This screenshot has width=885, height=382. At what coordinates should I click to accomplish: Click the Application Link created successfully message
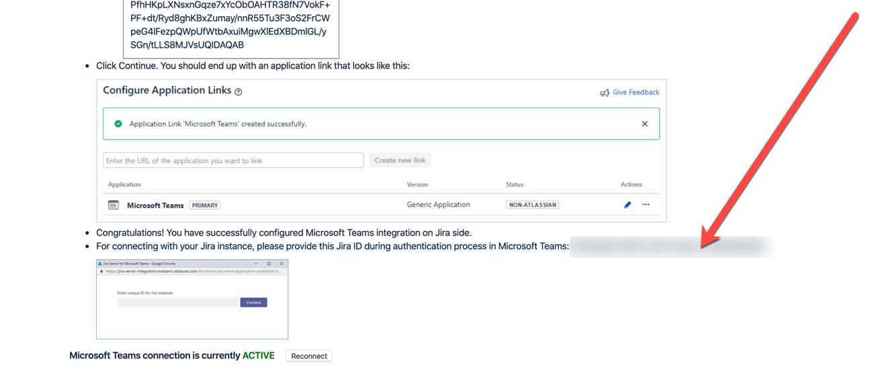(x=218, y=124)
